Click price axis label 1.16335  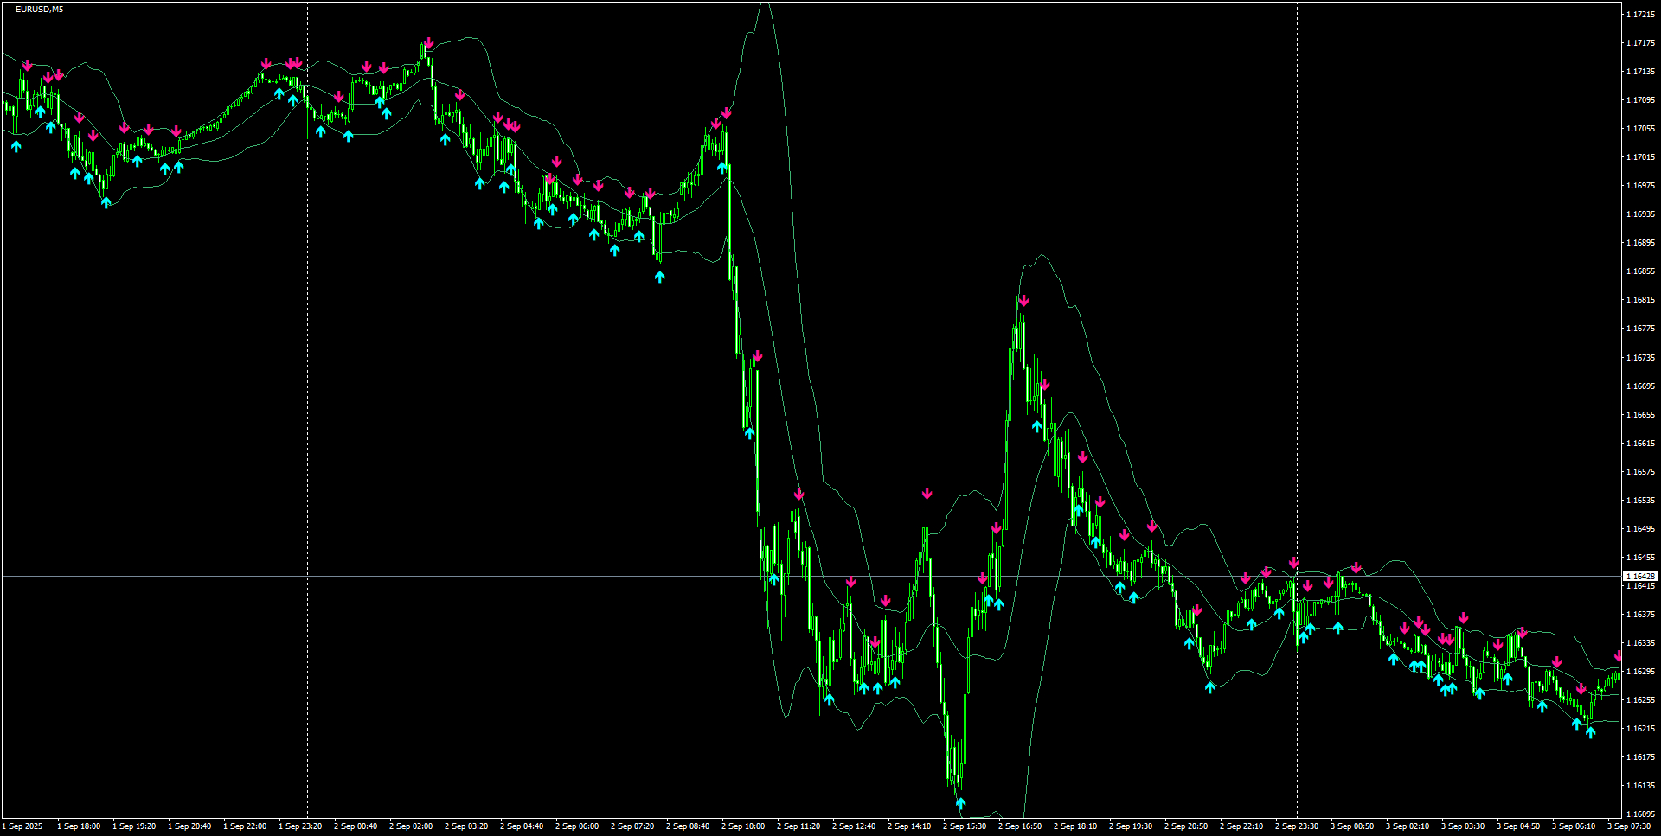pyautogui.click(x=1640, y=643)
